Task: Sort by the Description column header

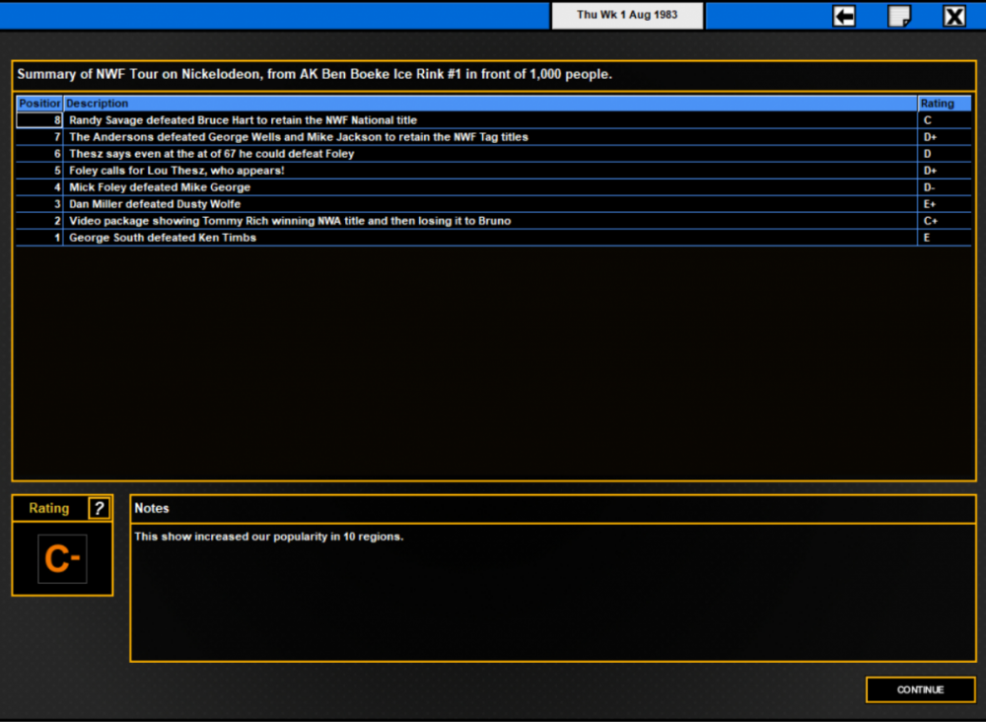Action: click(x=490, y=104)
